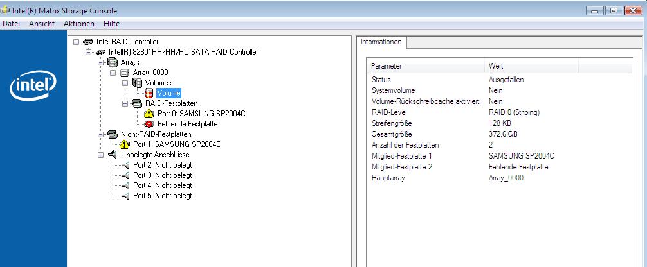The image size is (647, 267).
Task: Select Port 2: Nicht belegt
Action: tap(162, 165)
